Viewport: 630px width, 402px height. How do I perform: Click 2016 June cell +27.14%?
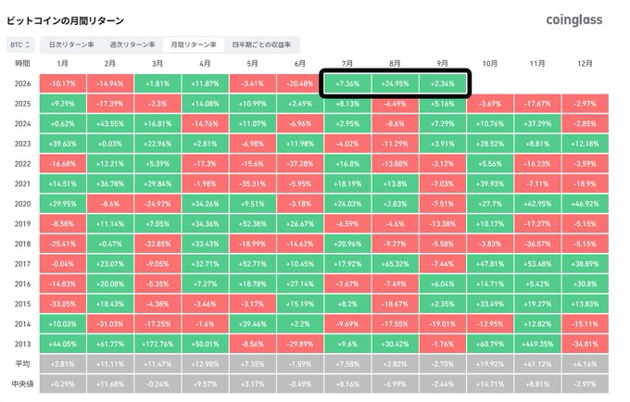click(x=300, y=284)
